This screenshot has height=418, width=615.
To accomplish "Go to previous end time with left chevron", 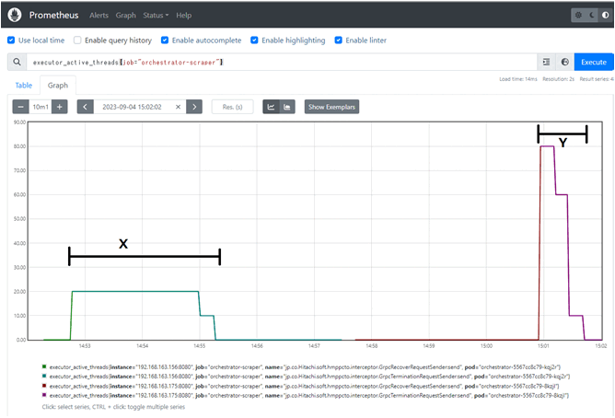I will point(85,107).
